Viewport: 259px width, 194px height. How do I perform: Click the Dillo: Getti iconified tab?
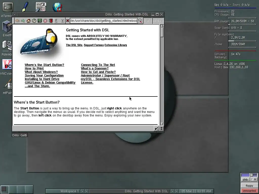click(19, 135)
